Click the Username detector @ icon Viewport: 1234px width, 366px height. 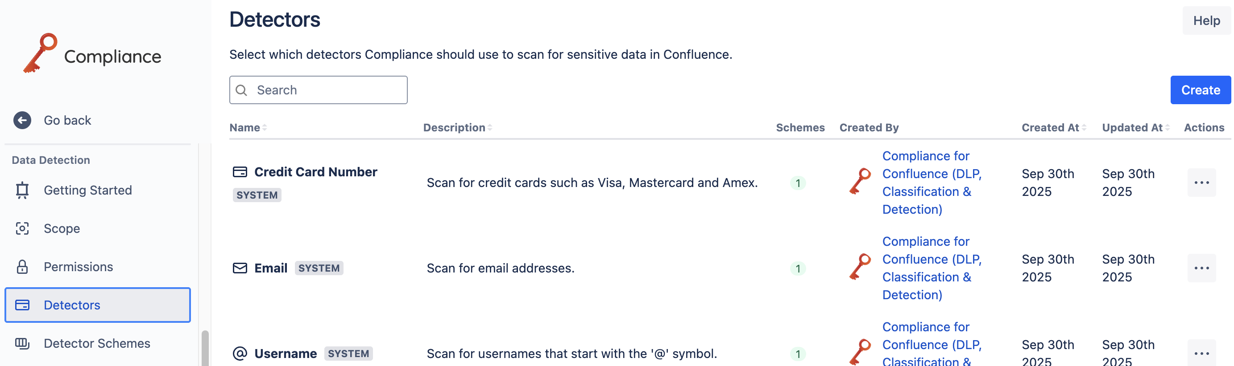pos(240,354)
